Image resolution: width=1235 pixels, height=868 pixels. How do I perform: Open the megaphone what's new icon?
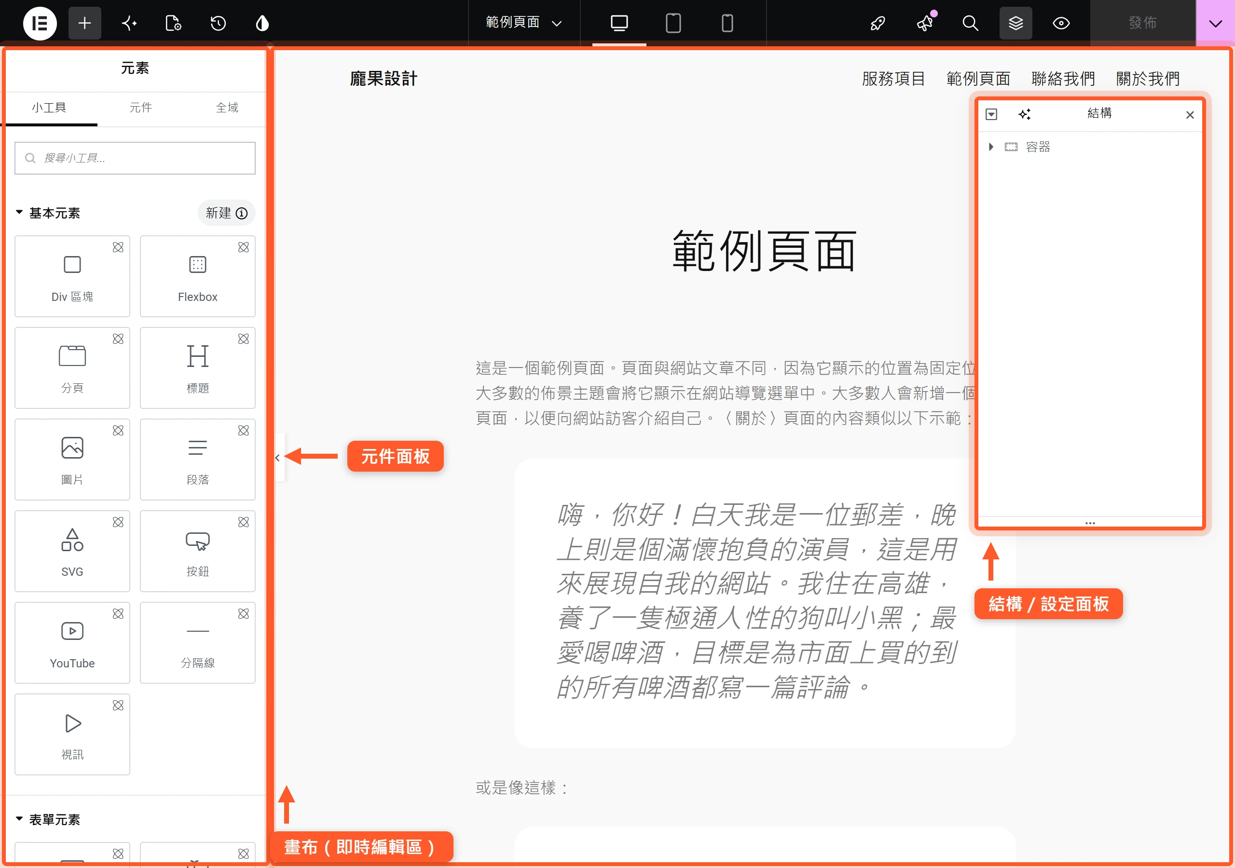(x=925, y=23)
